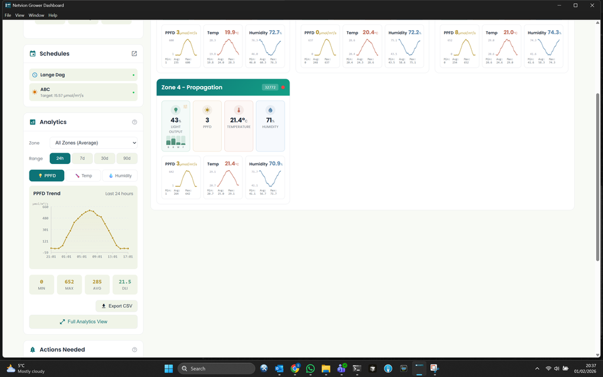Image resolution: width=603 pixels, height=377 pixels.
Task: Select the 90d range option
Action: pyautogui.click(x=127, y=158)
